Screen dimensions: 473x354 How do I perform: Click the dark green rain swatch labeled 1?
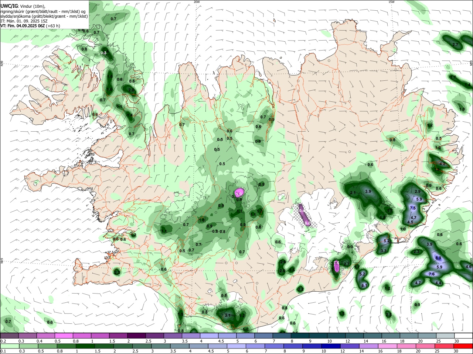85,346
